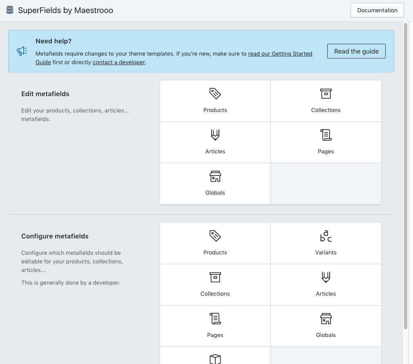This screenshot has width=413, height=364.
Task: Click the Need help? heading
Action: pos(54,41)
